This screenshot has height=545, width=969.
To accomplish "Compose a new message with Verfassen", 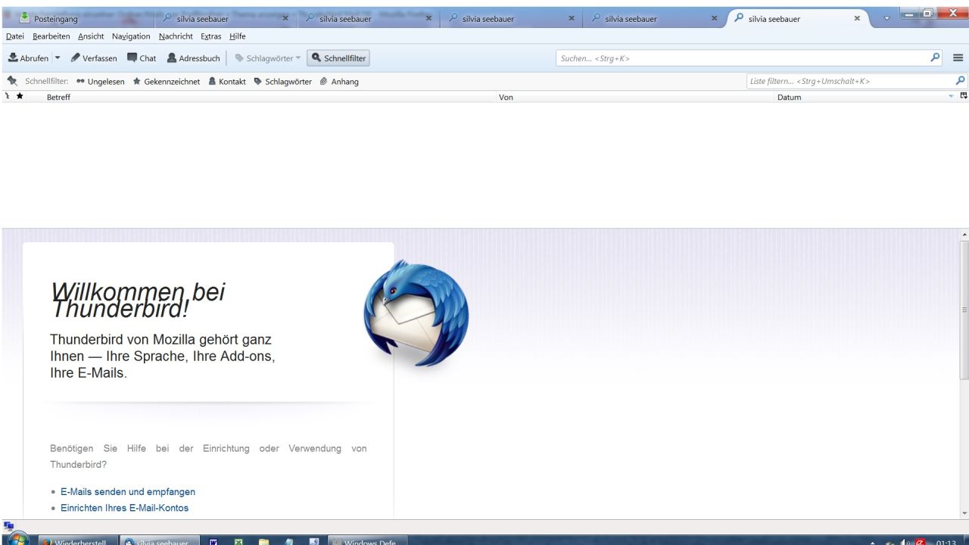I will click(x=94, y=58).
